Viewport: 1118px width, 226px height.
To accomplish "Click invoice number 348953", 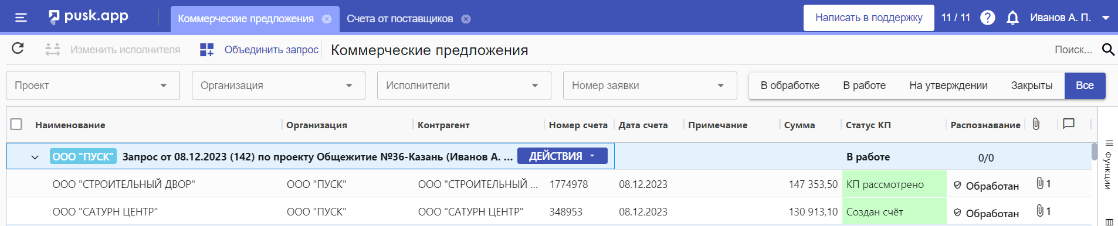I will click(x=565, y=212).
